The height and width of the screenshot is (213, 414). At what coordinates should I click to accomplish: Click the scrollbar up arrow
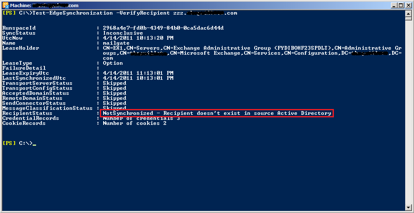coord(408,13)
